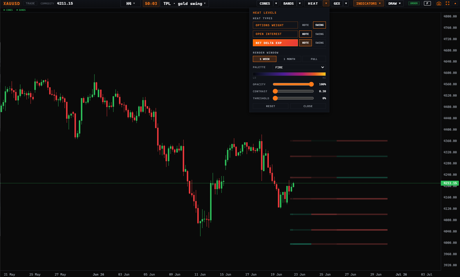460x277 pixels.
Task: Set Open Interest to 0DTE
Action: 306,34
